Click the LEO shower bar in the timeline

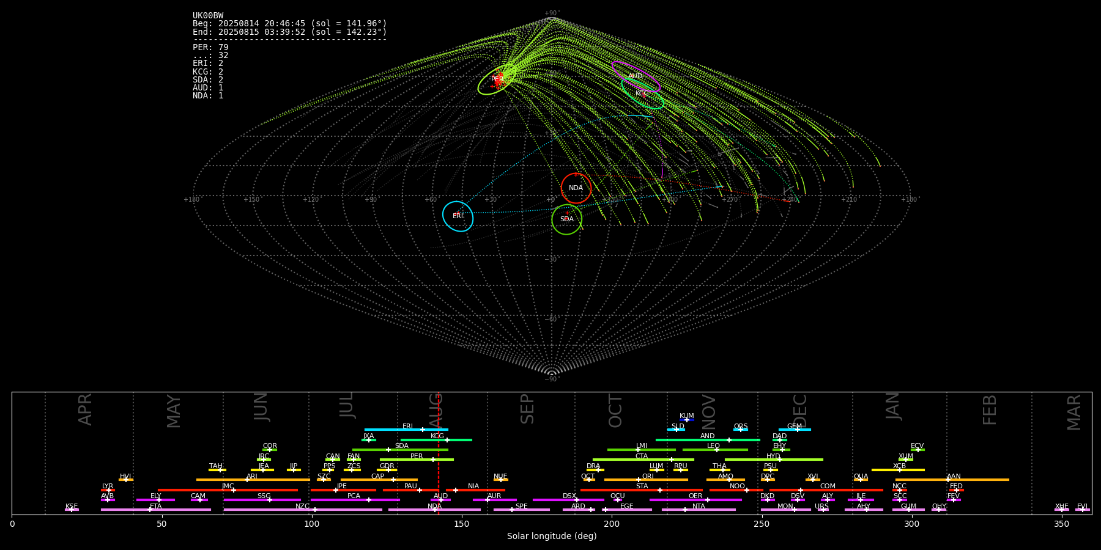(715, 450)
